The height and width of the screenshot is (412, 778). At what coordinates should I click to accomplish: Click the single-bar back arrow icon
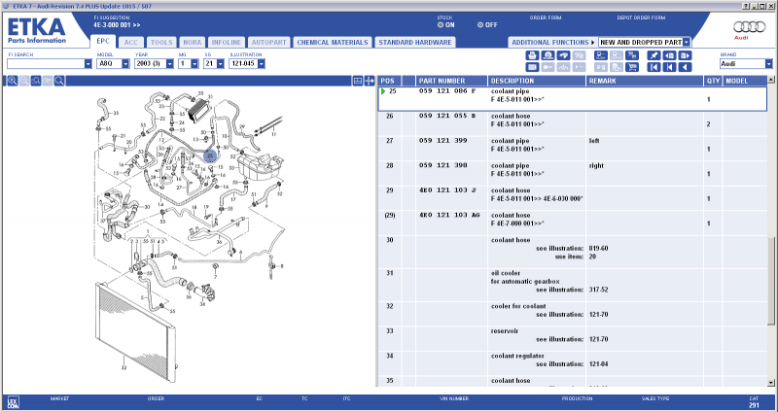669,67
